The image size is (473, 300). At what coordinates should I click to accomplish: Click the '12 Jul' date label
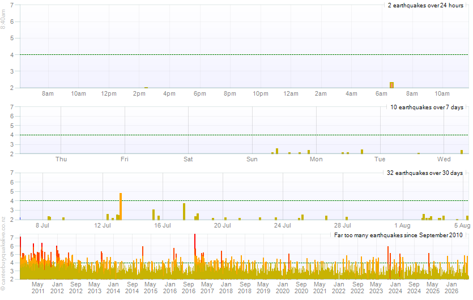(103, 225)
